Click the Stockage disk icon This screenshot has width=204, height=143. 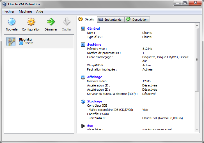click(x=83, y=101)
